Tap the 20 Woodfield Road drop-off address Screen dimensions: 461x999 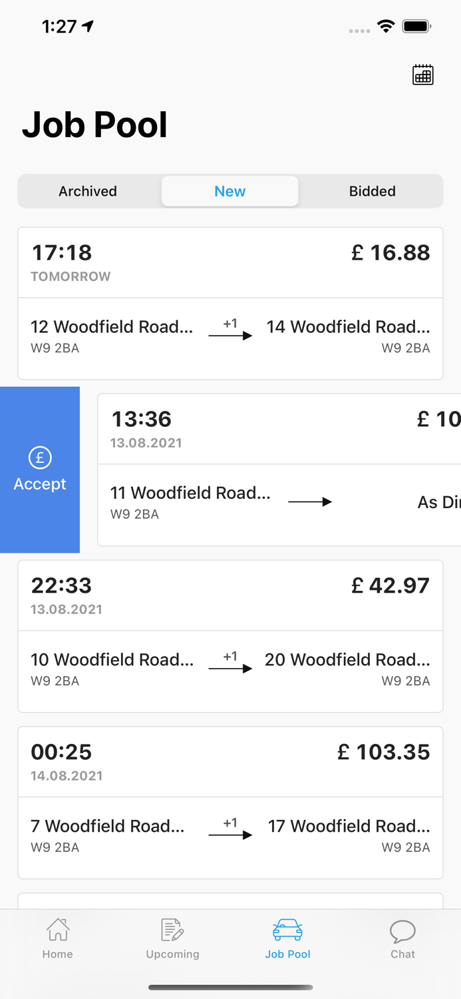[x=347, y=660]
